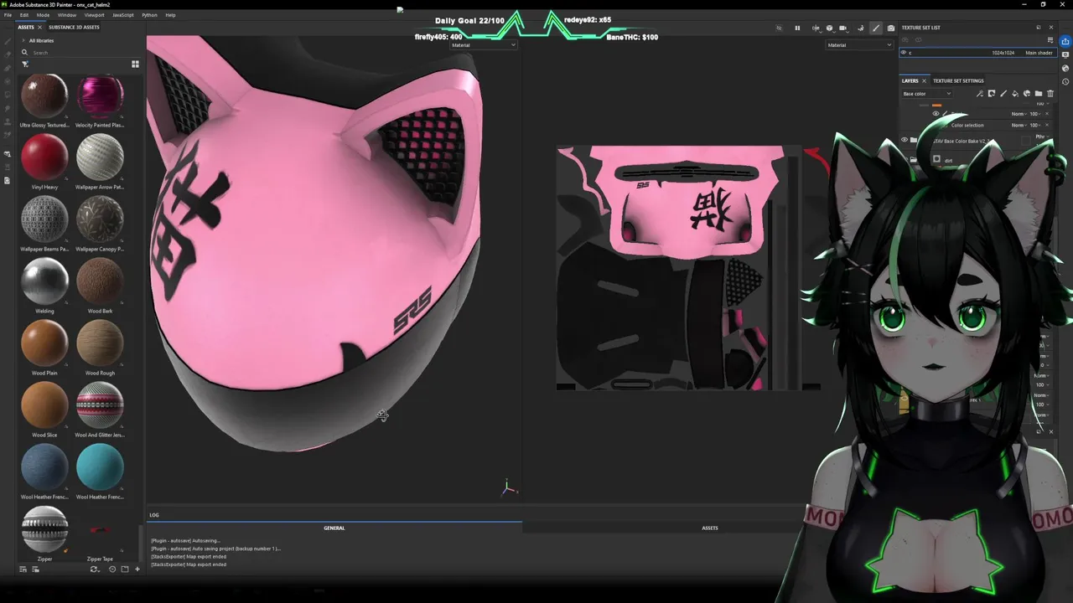Add a mask to the layer
Screen dimensions: 1073x603
(992, 93)
